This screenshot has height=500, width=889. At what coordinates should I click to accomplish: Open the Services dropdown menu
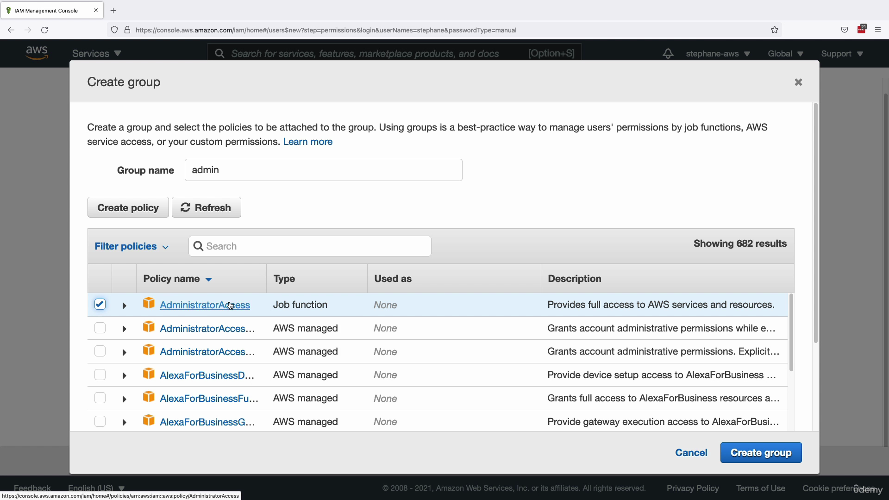pos(96,54)
